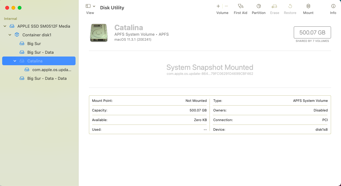The height and width of the screenshot is (186, 341).
Task: Click the Erase toolbar icon
Action: [x=274, y=6]
